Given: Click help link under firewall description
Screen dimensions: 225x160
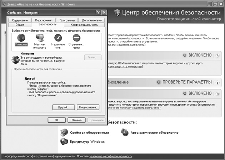Looking at the screenshot, I should (x=125, y=66).
